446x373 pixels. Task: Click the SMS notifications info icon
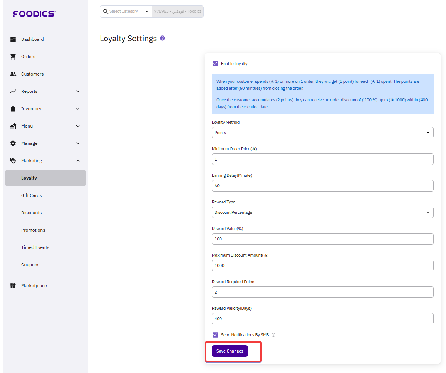click(x=273, y=335)
